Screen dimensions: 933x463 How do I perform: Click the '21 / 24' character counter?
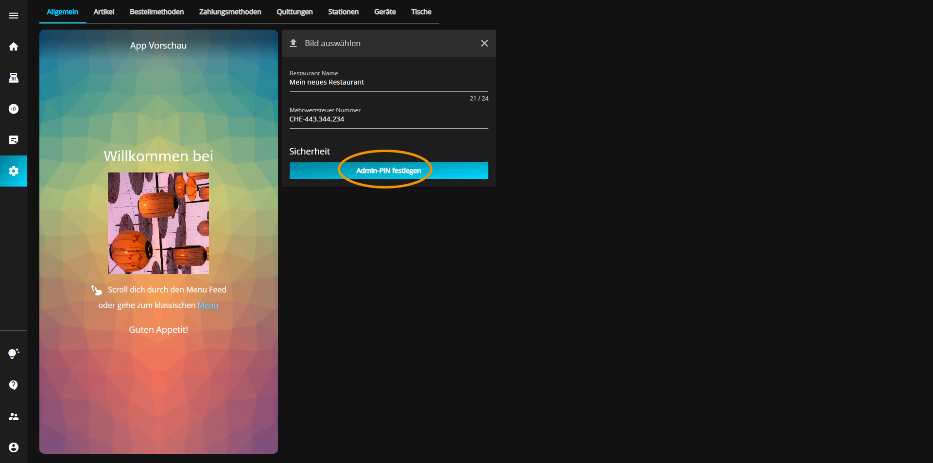point(479,98)
